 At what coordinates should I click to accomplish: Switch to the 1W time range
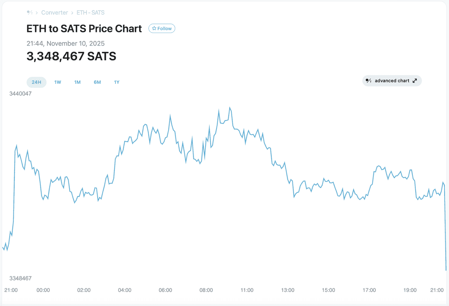(x=58, y=82)
